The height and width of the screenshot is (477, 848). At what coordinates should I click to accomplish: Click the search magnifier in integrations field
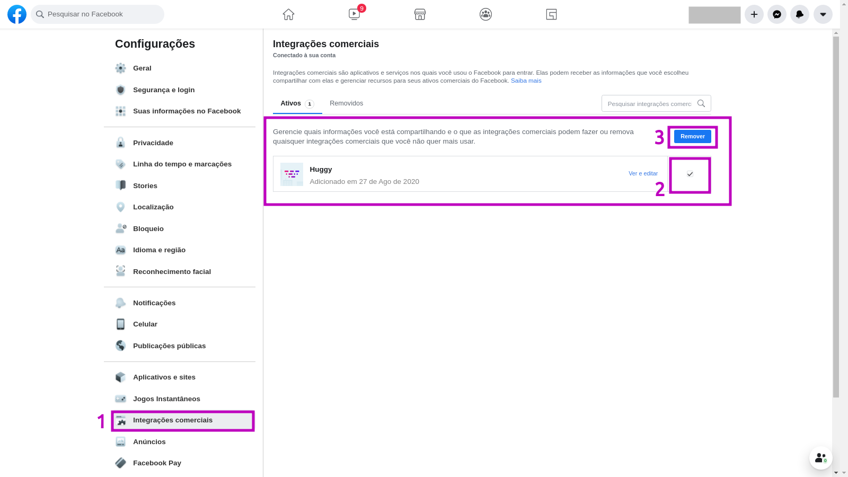pyautogui.click(x=701, y=103)
